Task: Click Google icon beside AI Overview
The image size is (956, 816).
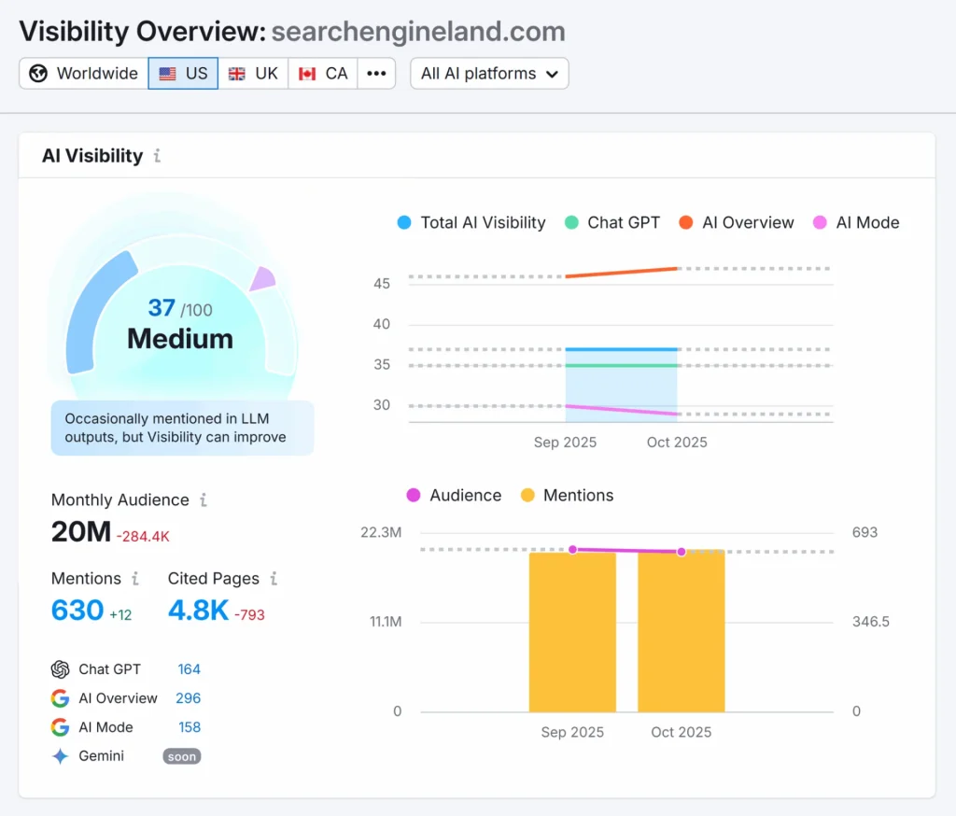Action: (61, 698)
